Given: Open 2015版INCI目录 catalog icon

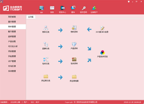Looking at the screenshot, I should point(102,28).
